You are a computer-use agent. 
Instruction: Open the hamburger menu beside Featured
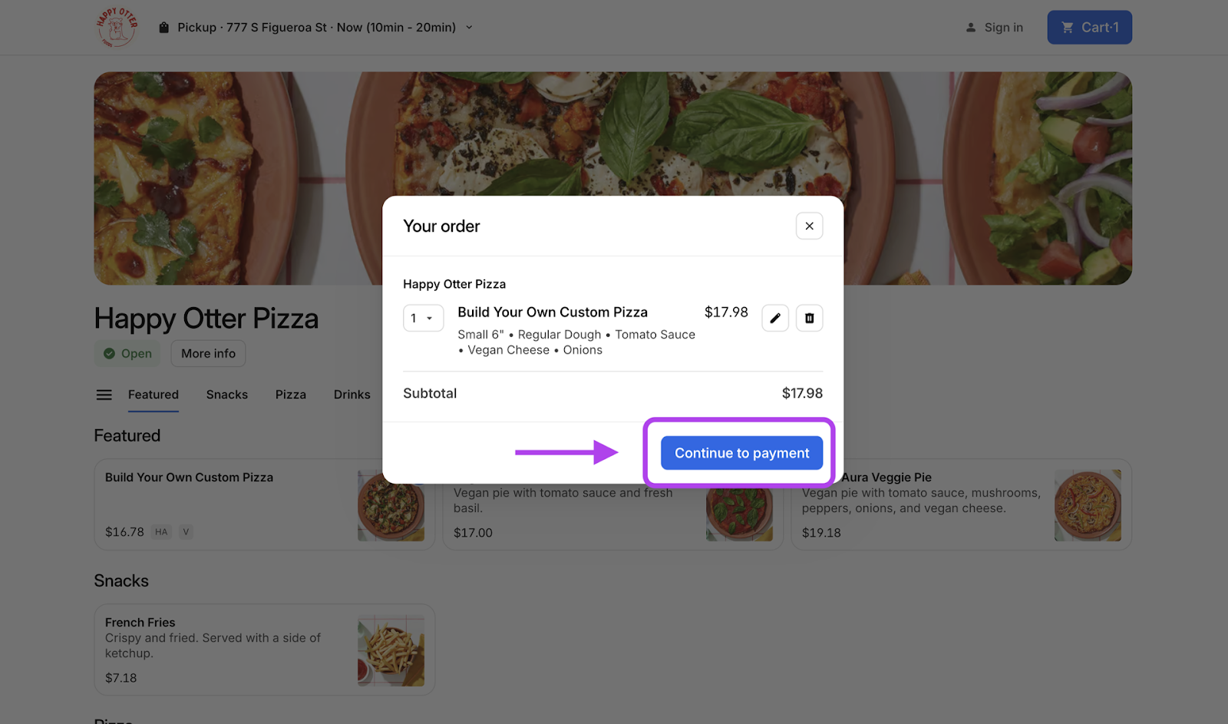pos(104,395)
